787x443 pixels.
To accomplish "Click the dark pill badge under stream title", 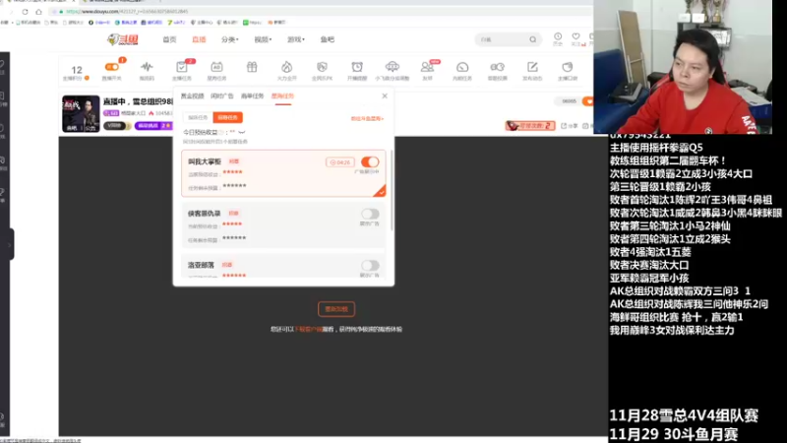I will [117, 126].
